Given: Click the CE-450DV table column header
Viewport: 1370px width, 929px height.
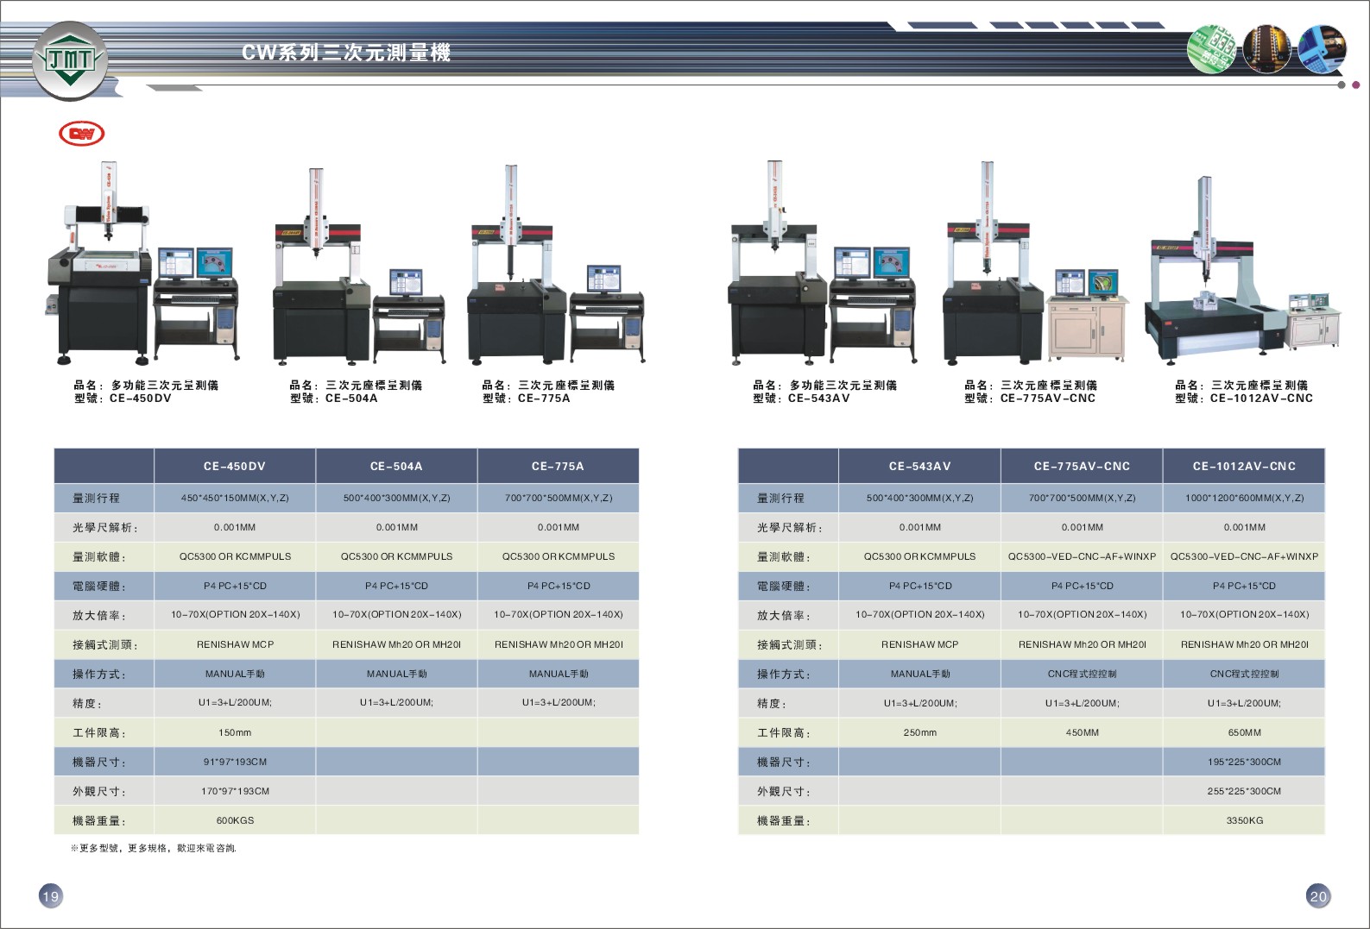Looking at the screenshot, I should coord(235,466).
